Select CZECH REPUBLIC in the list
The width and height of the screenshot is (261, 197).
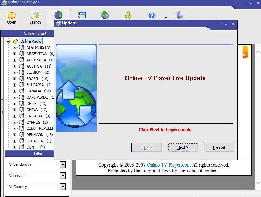(40, 128)
